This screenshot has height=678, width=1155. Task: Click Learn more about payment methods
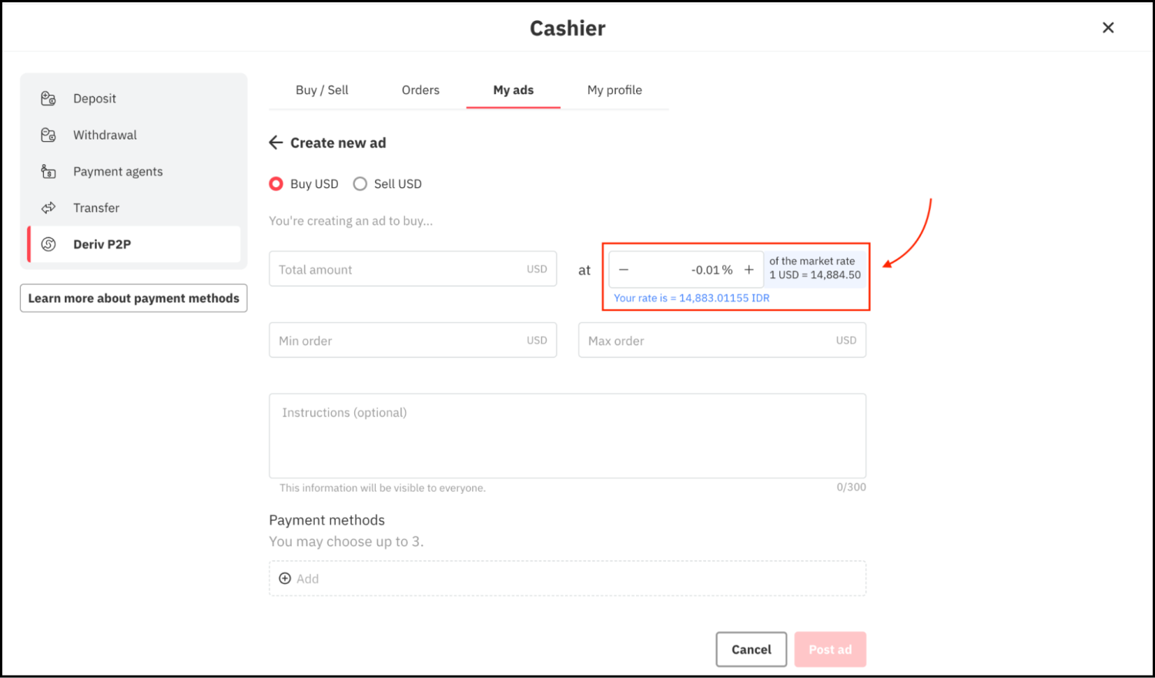click(x=133, y=298)
